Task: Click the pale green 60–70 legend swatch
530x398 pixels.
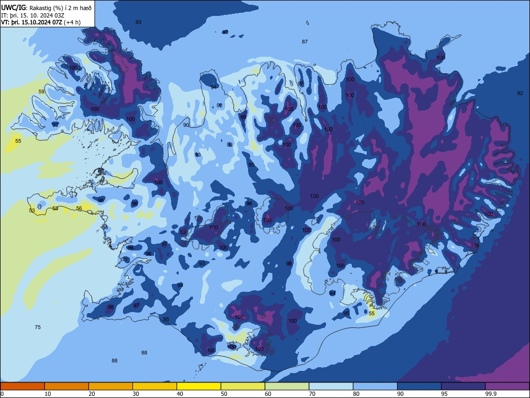Action: pyautogui.click(x=287, y=386)
